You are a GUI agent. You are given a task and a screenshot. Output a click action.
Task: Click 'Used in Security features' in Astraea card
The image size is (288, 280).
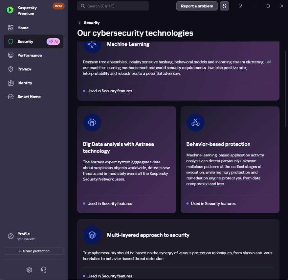[110, 203]
